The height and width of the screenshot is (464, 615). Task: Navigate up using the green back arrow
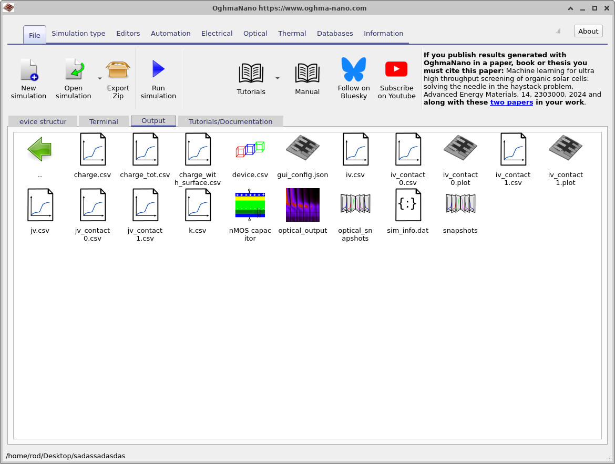[39, 149]
